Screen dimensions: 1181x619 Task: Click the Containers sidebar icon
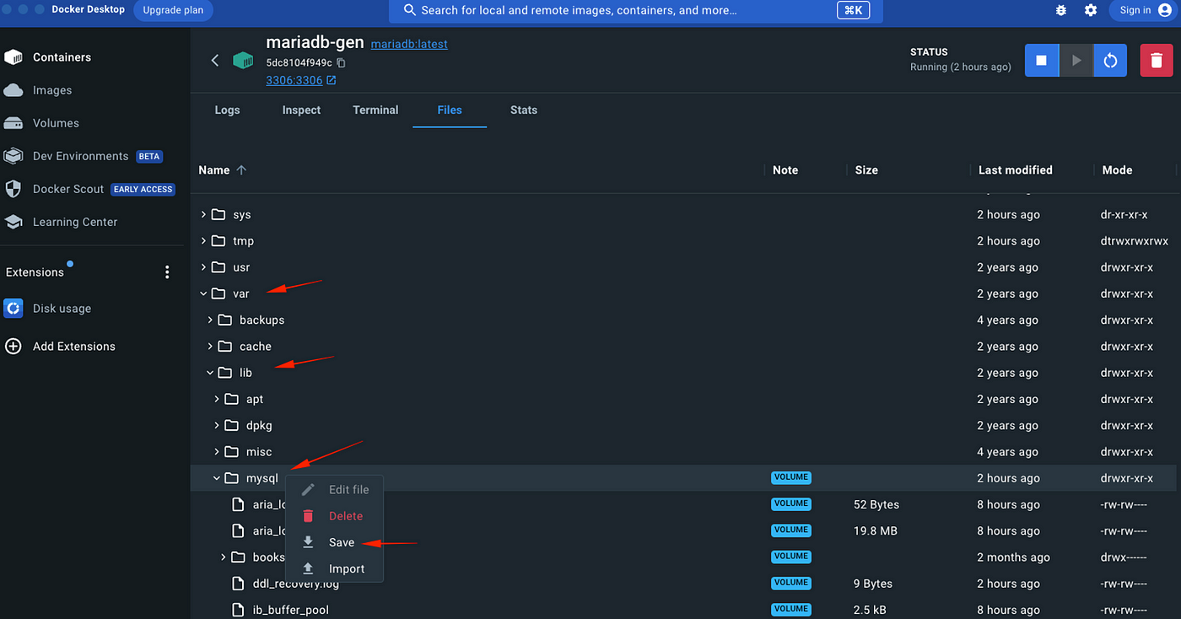13,57
